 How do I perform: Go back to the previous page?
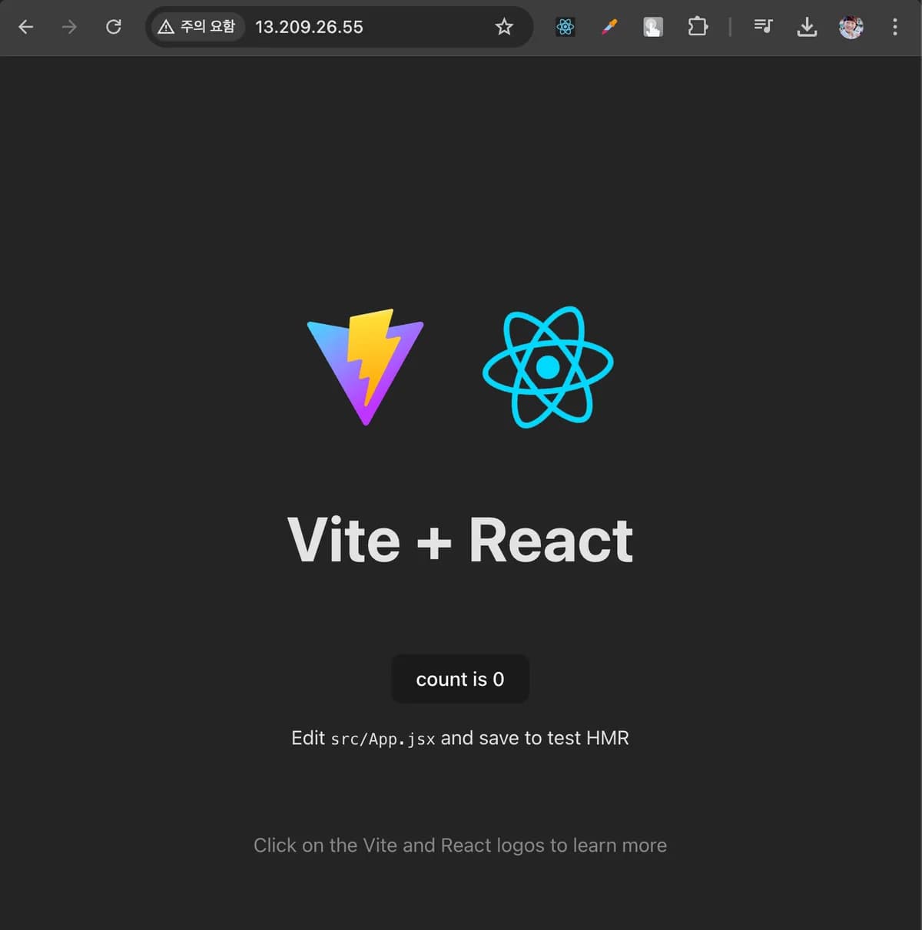coord(25,27)
